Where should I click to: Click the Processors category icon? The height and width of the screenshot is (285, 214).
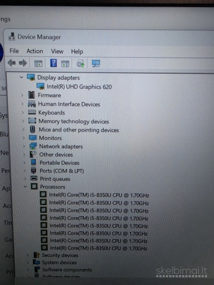pyautogui.click(x=34, y=186)
